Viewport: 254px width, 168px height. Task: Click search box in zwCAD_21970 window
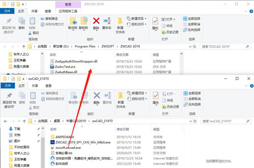tap(226, 121)
